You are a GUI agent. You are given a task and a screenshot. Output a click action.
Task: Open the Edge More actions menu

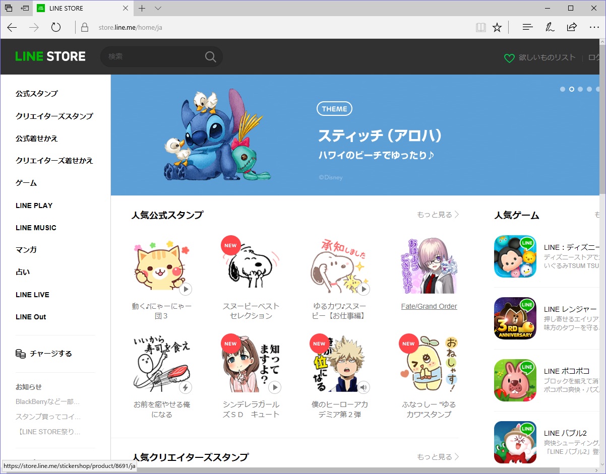(x=594, y=27)
